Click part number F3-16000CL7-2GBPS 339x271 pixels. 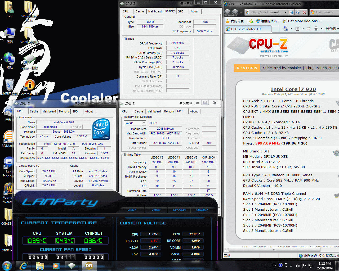165,143
